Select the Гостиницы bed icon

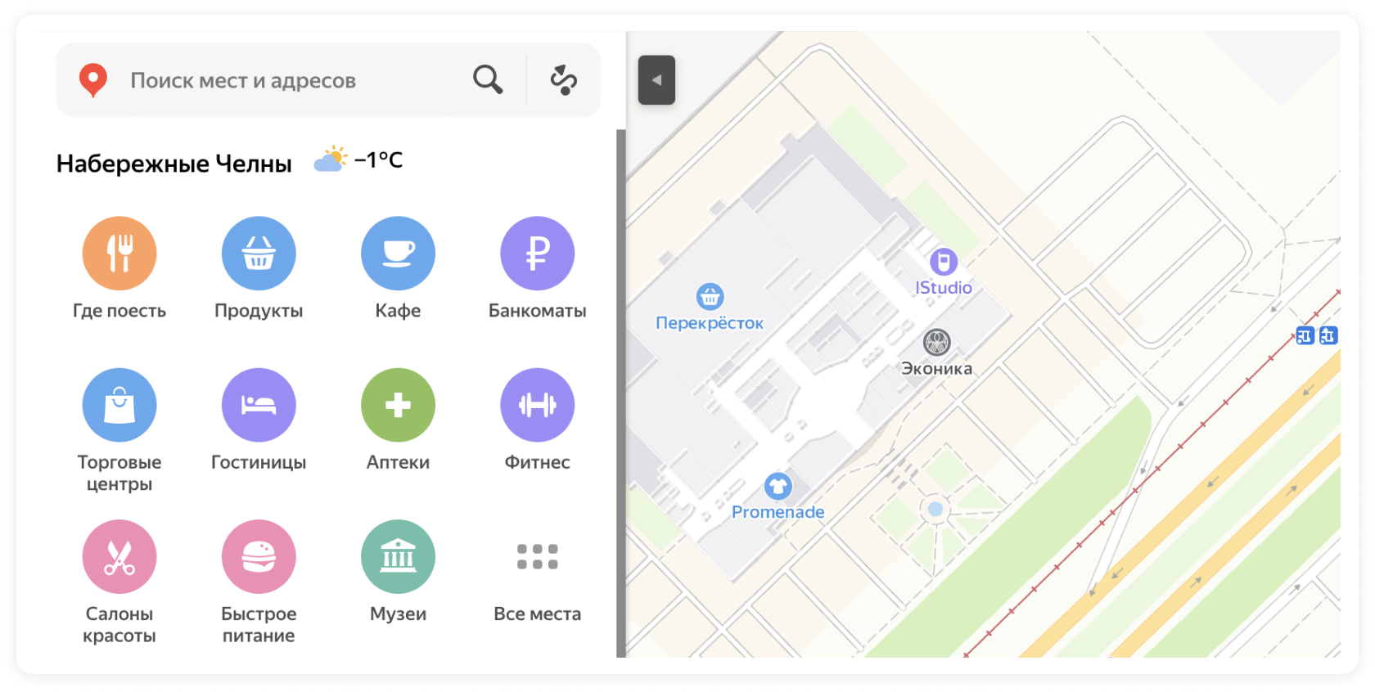259,405
